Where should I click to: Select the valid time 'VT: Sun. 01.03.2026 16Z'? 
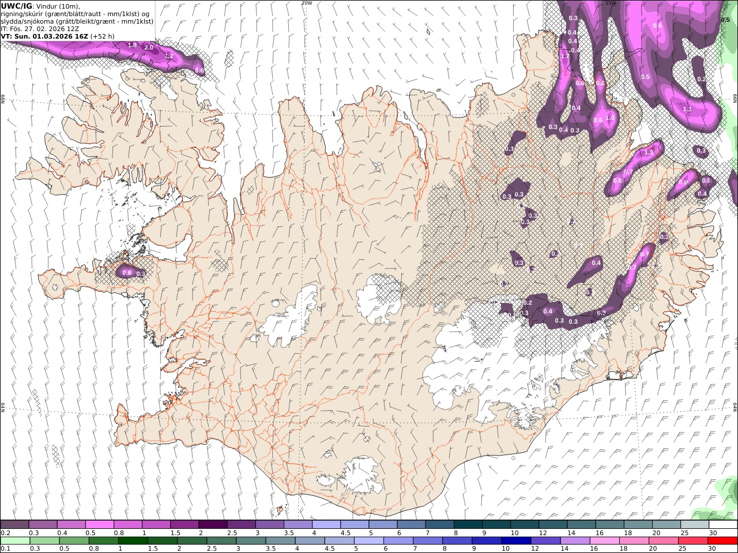(x=44, y=36)
